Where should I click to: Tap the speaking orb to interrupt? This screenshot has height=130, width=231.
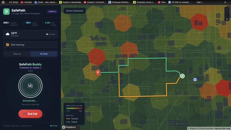point(30,86)
